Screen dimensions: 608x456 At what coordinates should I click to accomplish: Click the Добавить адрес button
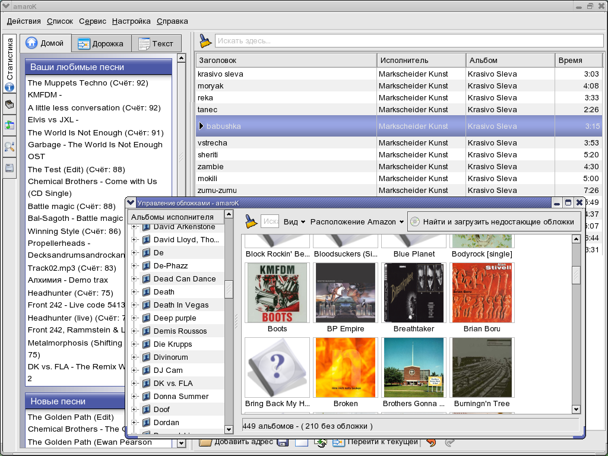pyautogui.click(x=237, y=442)
